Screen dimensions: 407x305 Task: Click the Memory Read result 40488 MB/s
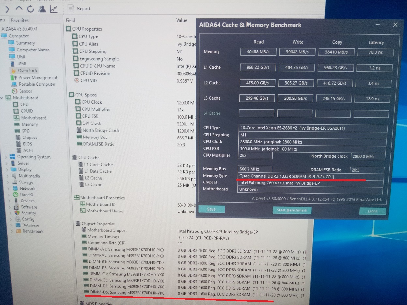[258, 52]
